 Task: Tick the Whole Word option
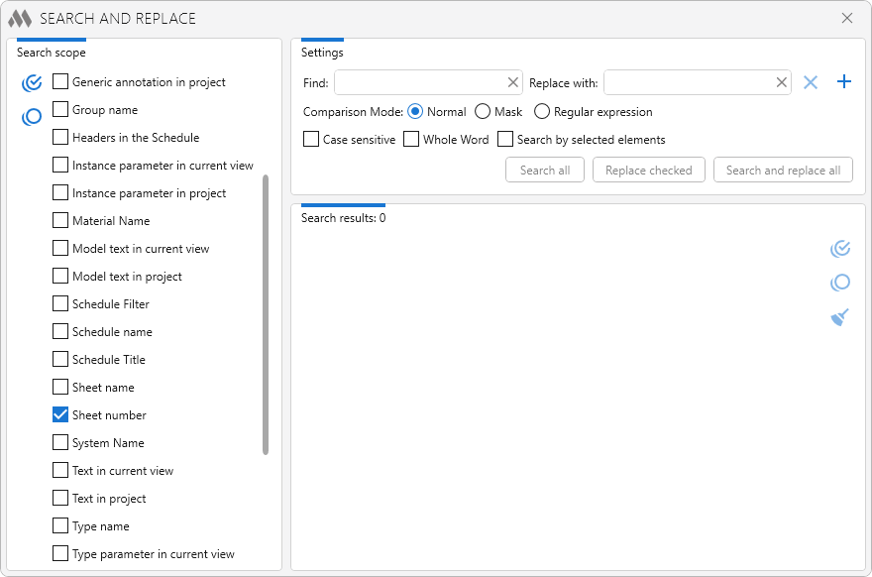coord(411,140)
